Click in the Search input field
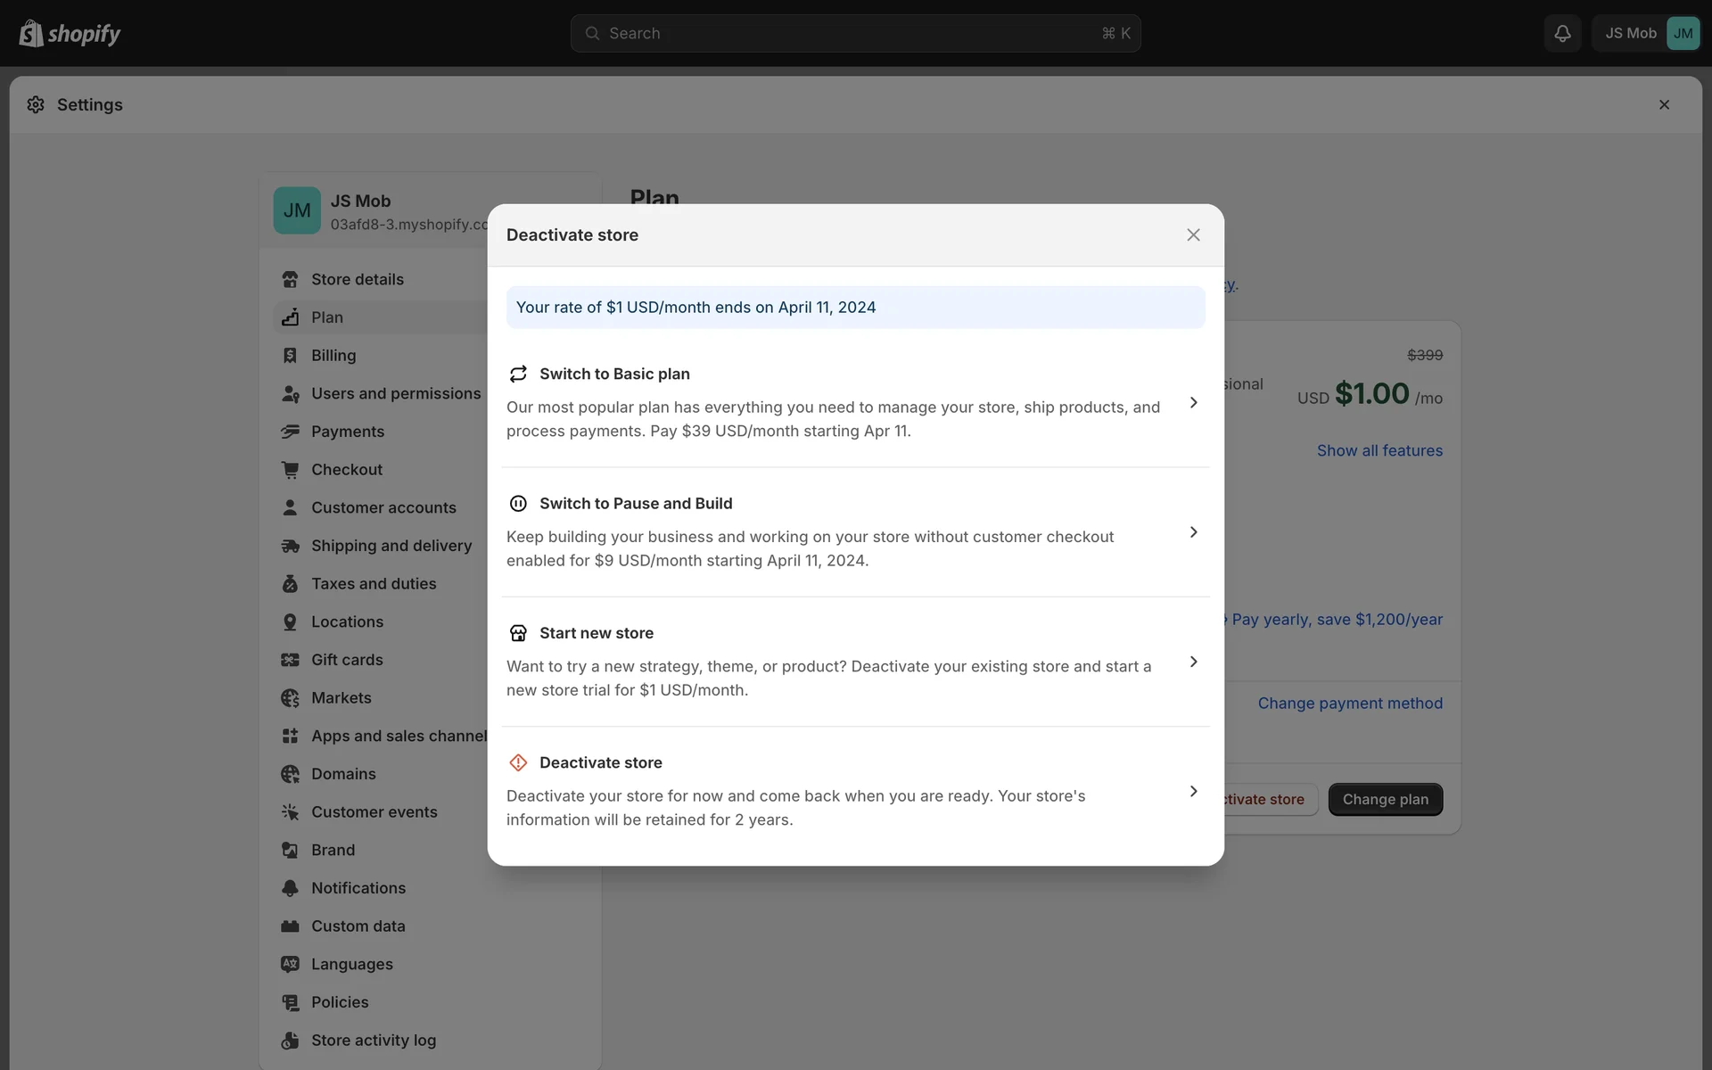 click(x=854, y=34)
